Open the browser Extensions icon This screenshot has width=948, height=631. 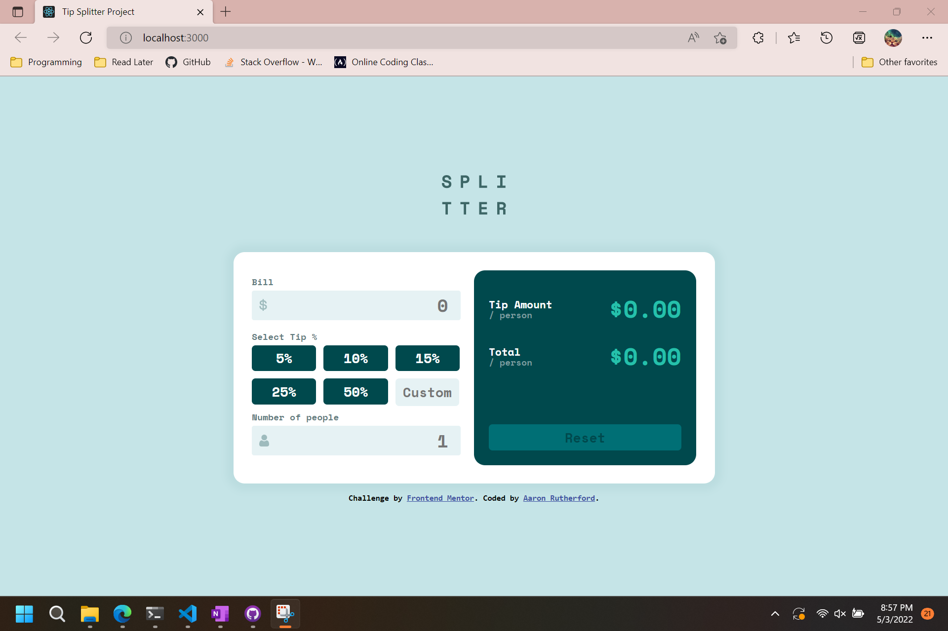(758, 37)
